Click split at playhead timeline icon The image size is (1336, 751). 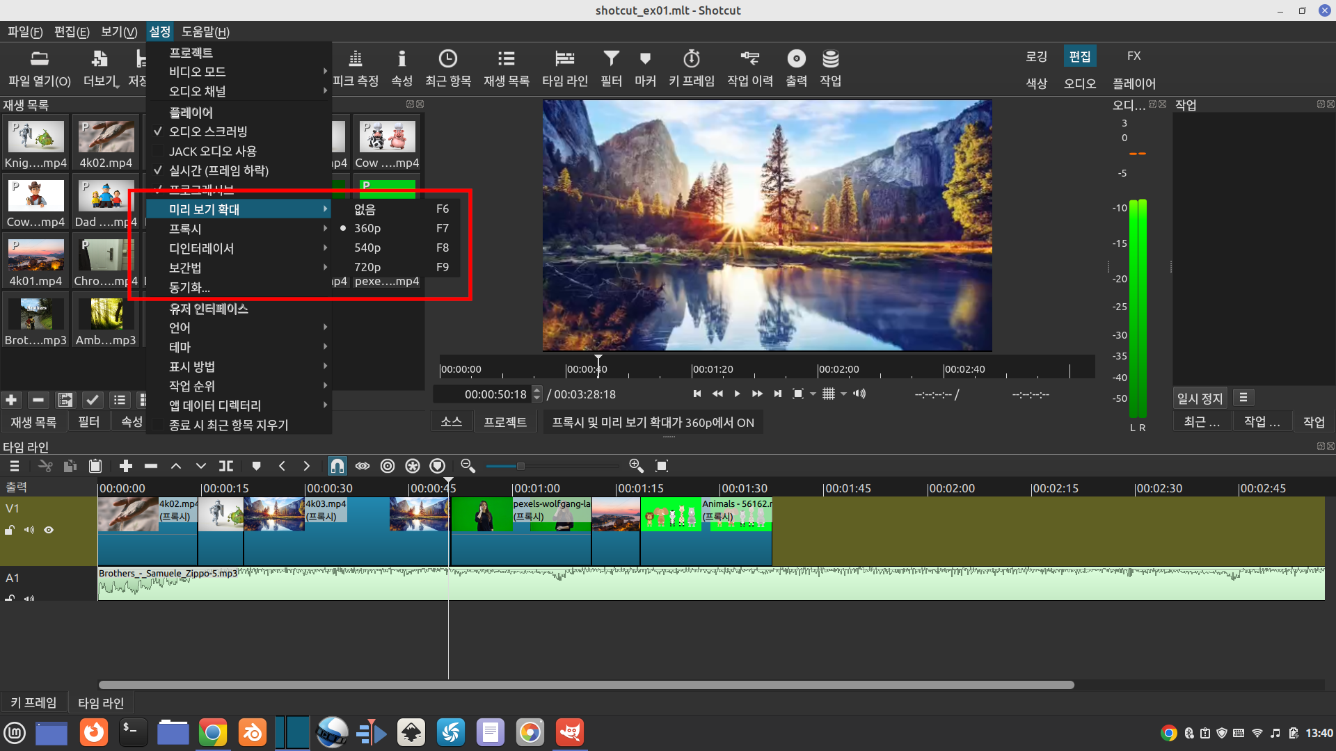[x=226, y=466]
